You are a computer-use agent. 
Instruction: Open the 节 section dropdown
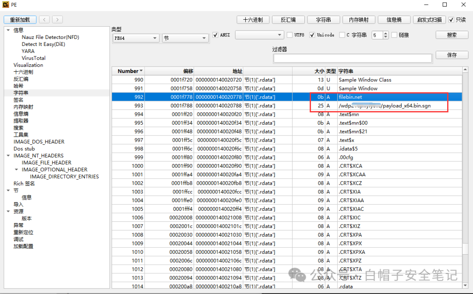coord(185,38)
